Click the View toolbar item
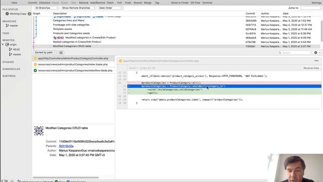This screenshot has width=323, height=182. 14,3
